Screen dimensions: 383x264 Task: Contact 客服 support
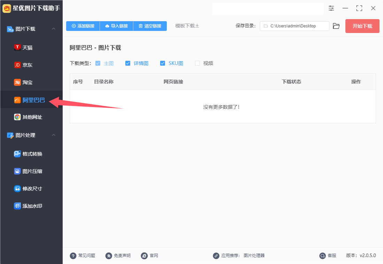pyautogui.click(x=328, y=255)
